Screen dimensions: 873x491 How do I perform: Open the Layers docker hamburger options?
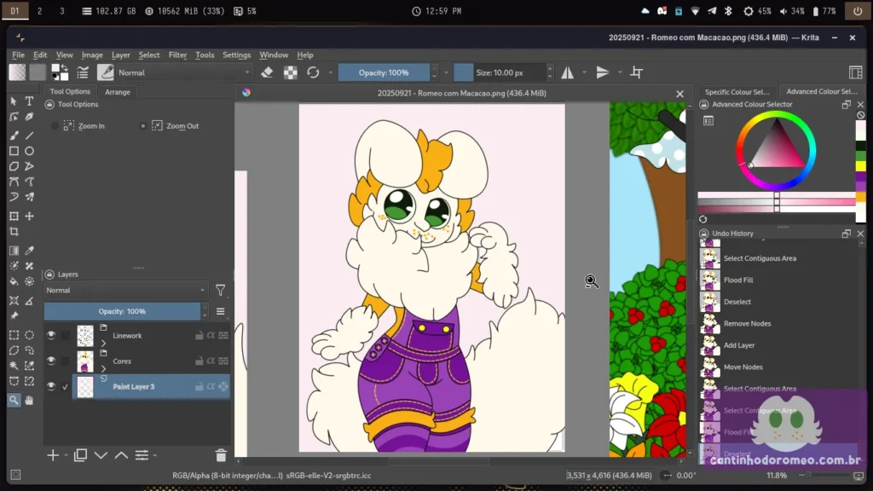tap(221, 311)
